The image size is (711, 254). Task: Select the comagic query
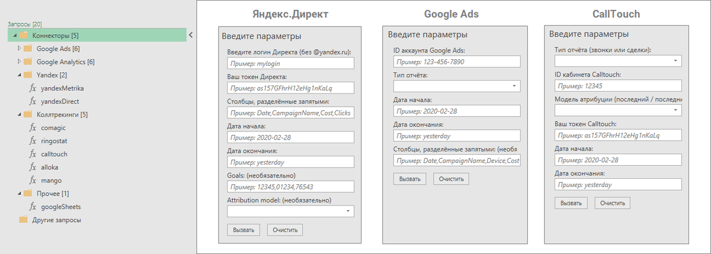pos(53,127)
